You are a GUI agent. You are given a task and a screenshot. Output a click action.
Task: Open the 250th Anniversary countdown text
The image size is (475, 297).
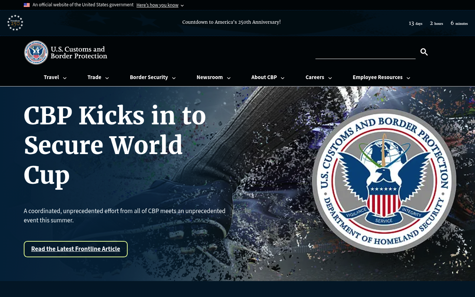coord(231,22)
